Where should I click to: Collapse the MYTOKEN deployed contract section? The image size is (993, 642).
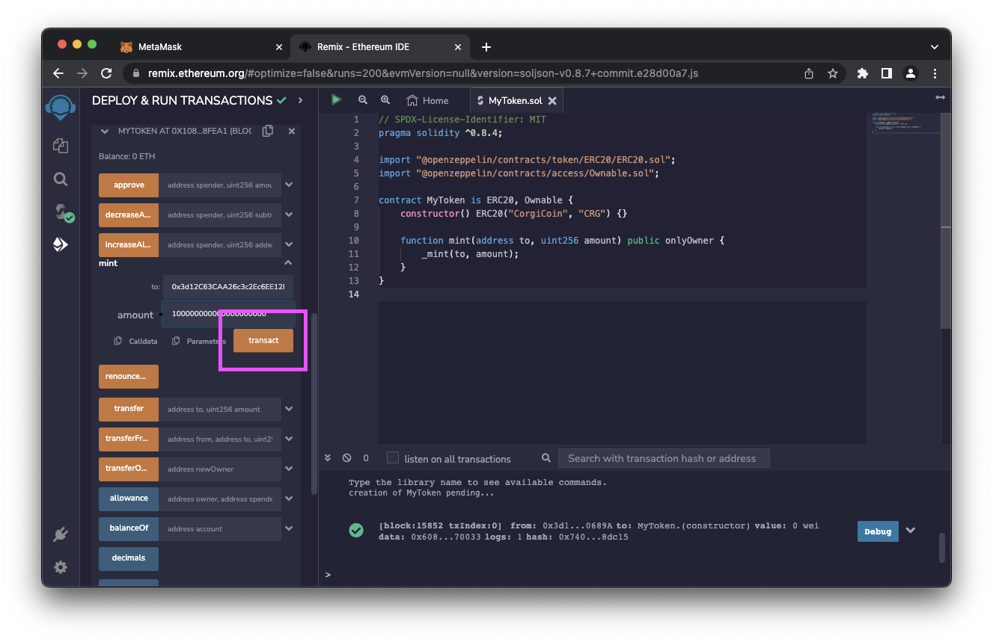[105, 131]
